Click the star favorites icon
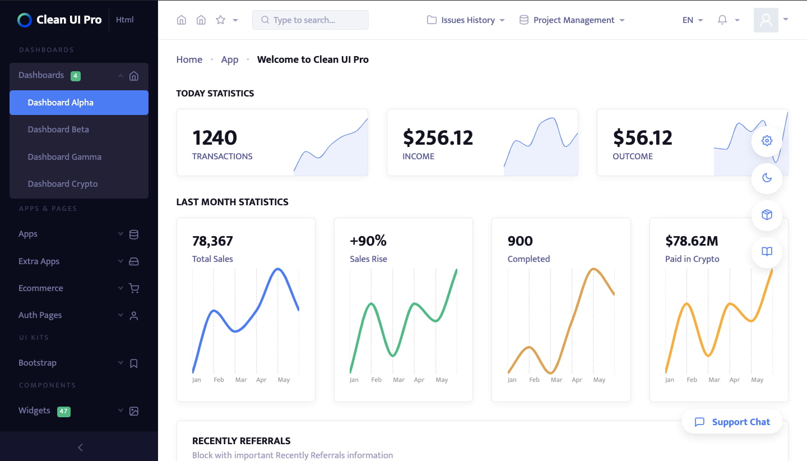This screenshot has height=461, width=807. pos(220,20)
